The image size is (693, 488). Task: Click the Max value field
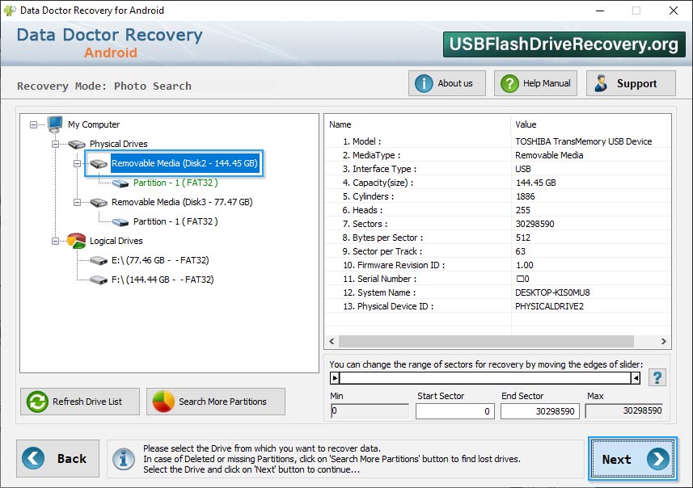(x=624, y=411)
